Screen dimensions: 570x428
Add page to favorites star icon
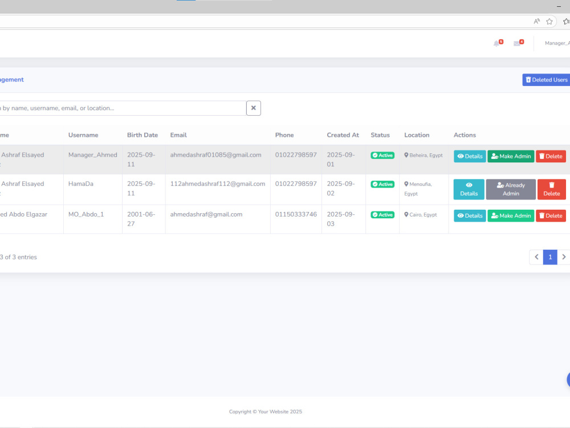click(x=549, y=22)
